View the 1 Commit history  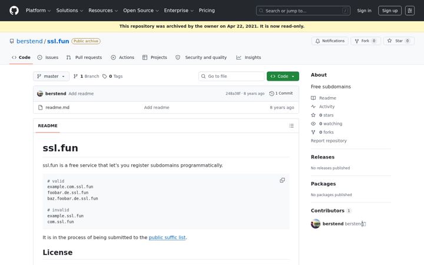pos(281,93)
